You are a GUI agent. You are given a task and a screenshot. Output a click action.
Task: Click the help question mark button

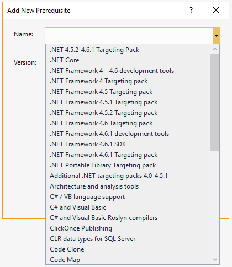191,10
